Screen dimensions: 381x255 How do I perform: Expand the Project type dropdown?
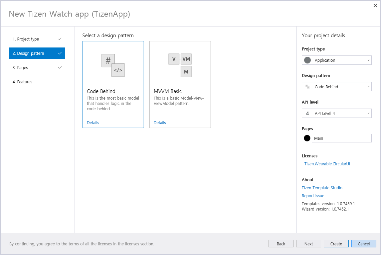[368, 60]
